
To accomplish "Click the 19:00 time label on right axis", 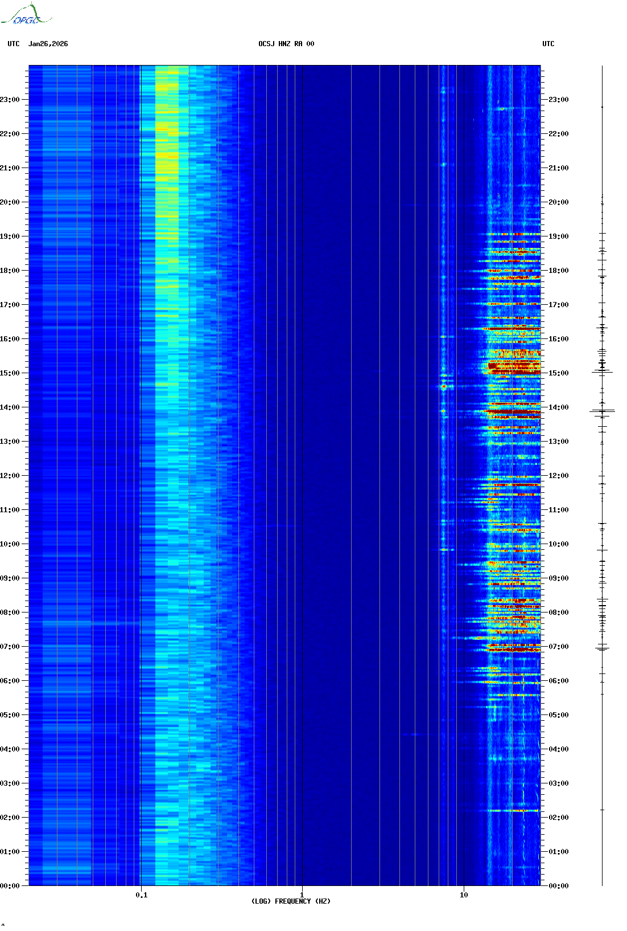I will click(558, 236).
